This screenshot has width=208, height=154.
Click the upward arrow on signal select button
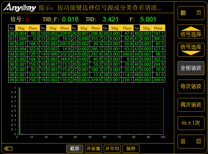coord(191,29)
